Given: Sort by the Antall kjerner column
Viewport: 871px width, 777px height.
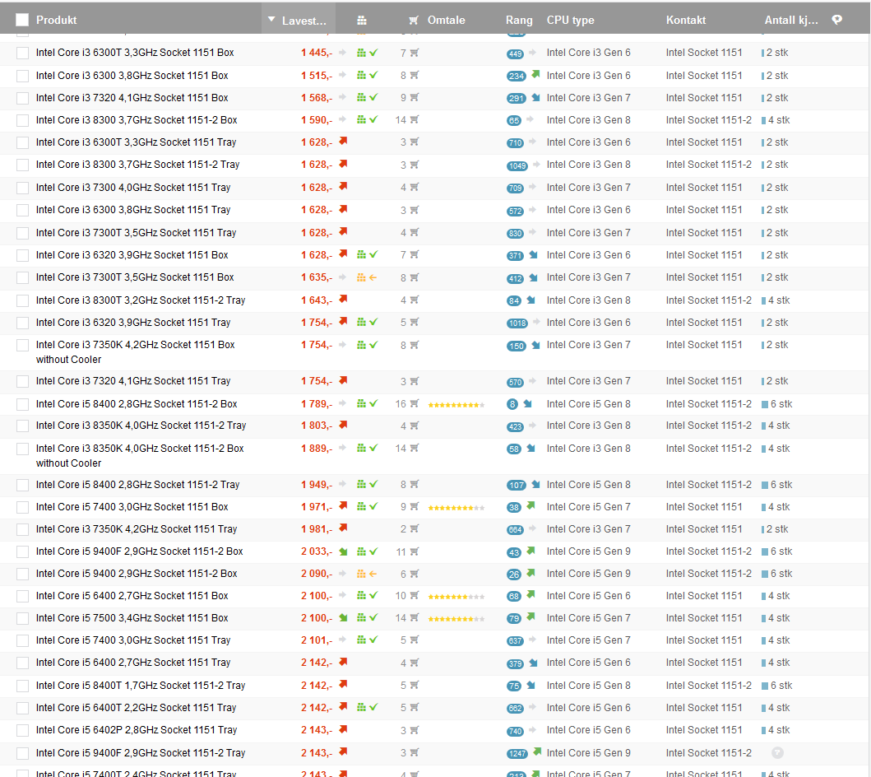Looking at the screenshot, I should 791,20.
